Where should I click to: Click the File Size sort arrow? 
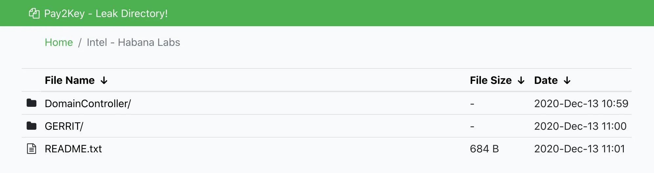pyautogui.click(x=521, y=81)
